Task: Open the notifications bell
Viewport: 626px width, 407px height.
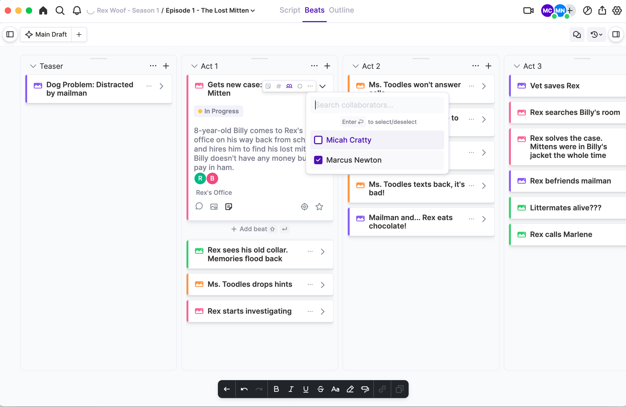Action: click(x=77, y=11)
